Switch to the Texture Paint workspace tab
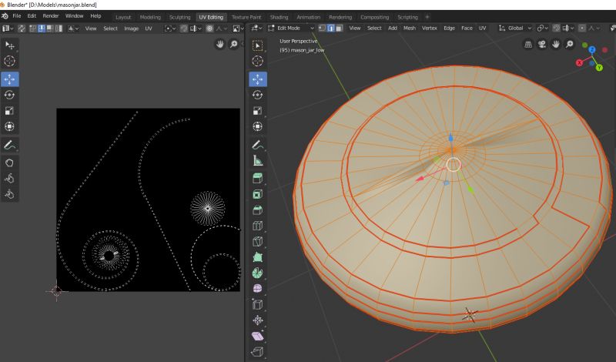 pos(246,17)
